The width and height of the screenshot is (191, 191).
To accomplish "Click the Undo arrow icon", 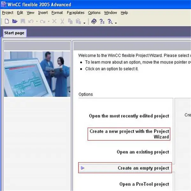I will (31, 21).
